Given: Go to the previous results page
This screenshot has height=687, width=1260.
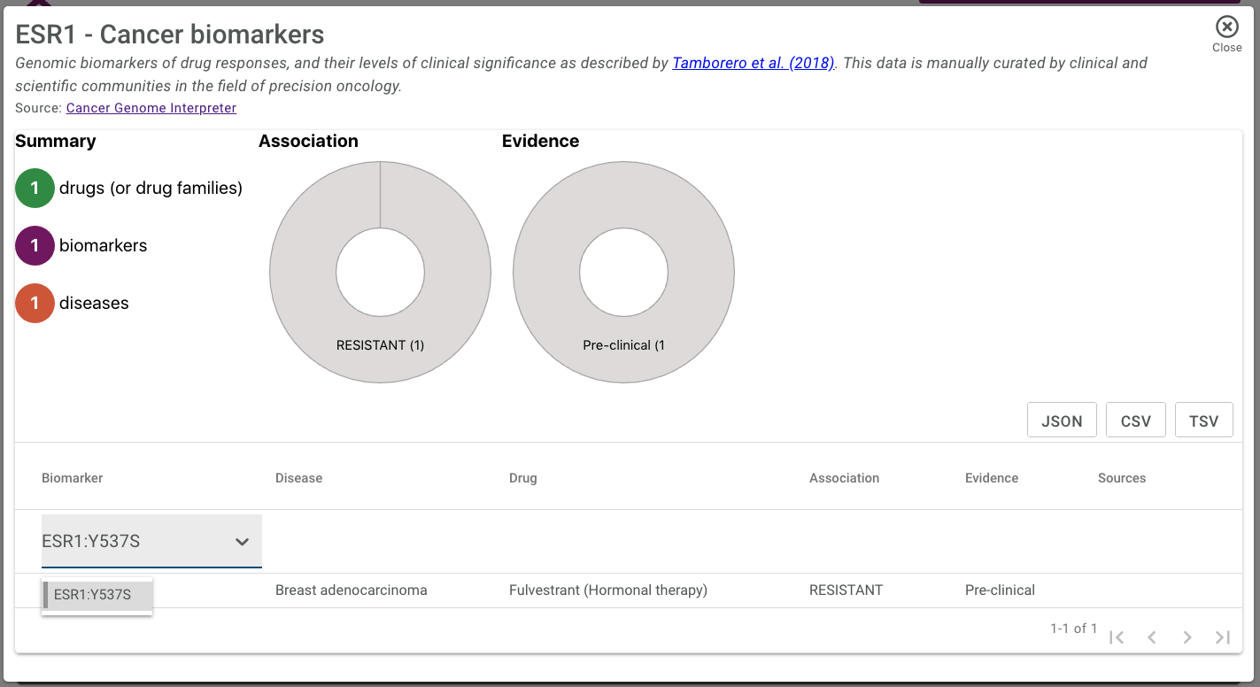Looking at the screenshot, I should tap(1152, 637).
